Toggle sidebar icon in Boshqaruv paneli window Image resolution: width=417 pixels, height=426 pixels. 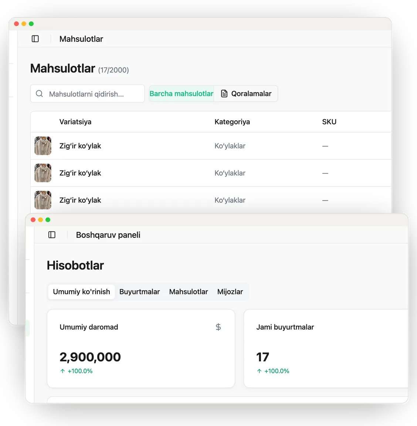pyautogui.click(x=52, y=235)
